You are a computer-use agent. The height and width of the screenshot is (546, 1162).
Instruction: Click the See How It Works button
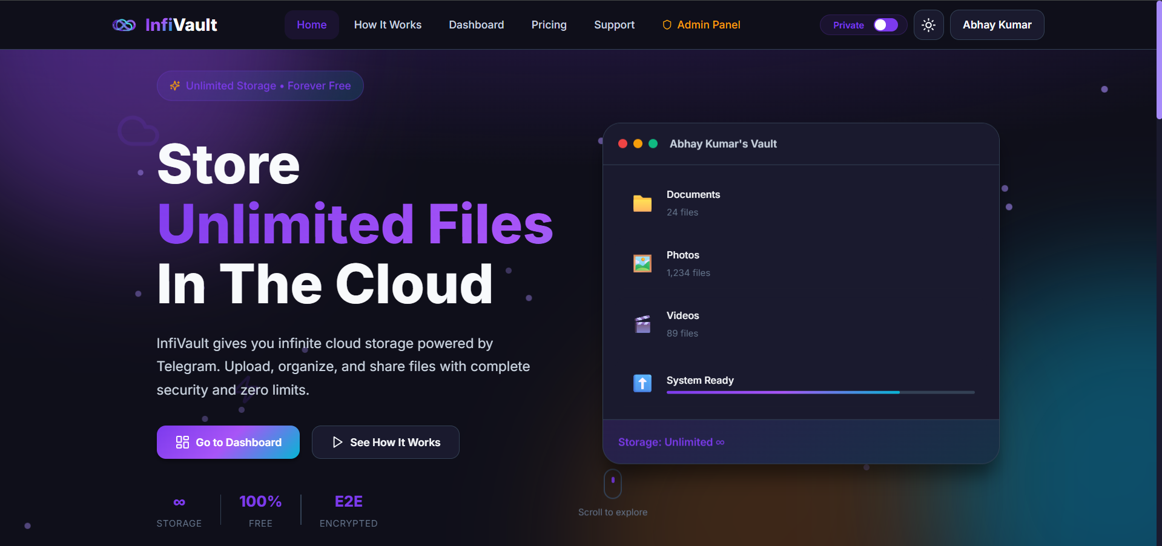tap(386, 442)
